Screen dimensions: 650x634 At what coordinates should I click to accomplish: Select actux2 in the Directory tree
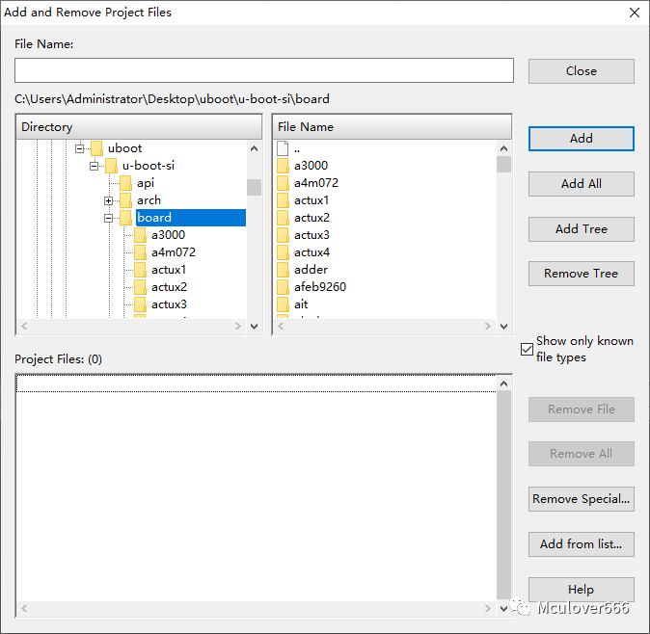point(169,287)
